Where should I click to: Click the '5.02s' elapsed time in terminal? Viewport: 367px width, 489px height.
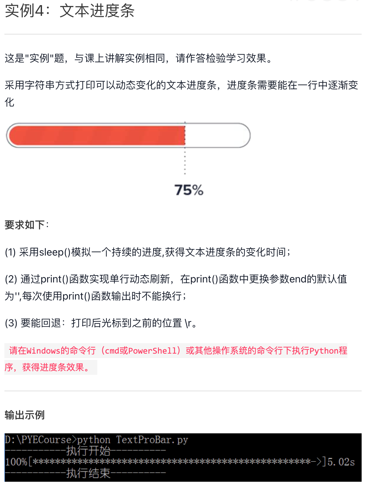[341, 462]
